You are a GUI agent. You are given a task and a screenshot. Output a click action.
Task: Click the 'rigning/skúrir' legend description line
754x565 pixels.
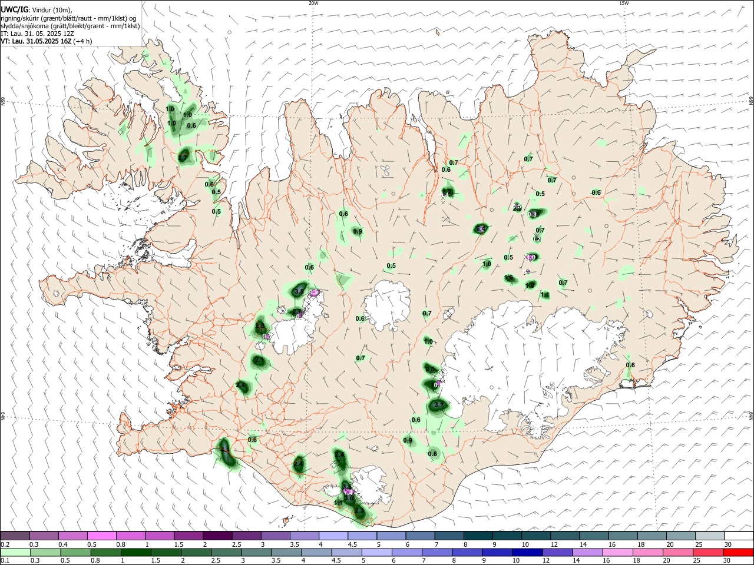coord(69,18)
